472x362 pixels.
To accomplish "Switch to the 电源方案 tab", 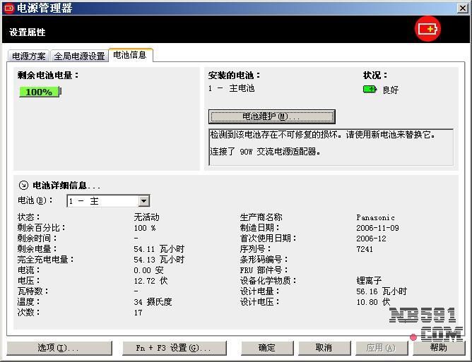I will 28,56.
